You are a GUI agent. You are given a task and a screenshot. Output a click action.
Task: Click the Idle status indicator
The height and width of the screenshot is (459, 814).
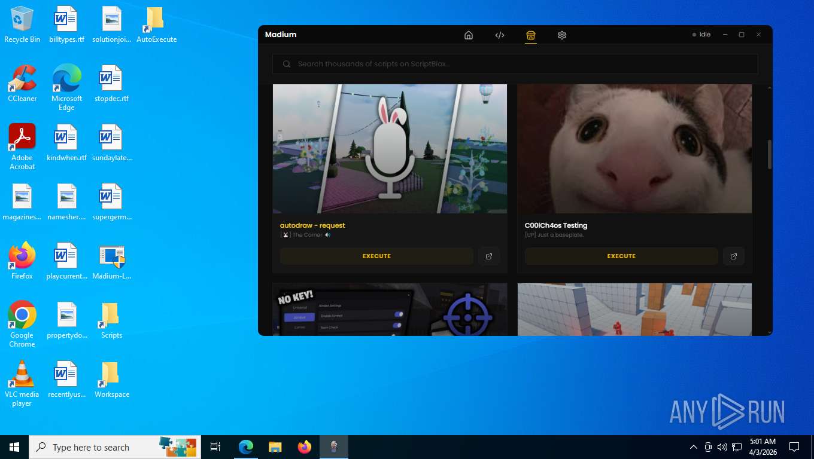(x=701, y=35)
